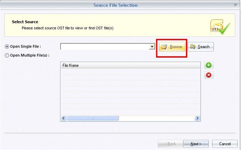Cancel the source file selection

click(225, 144)
